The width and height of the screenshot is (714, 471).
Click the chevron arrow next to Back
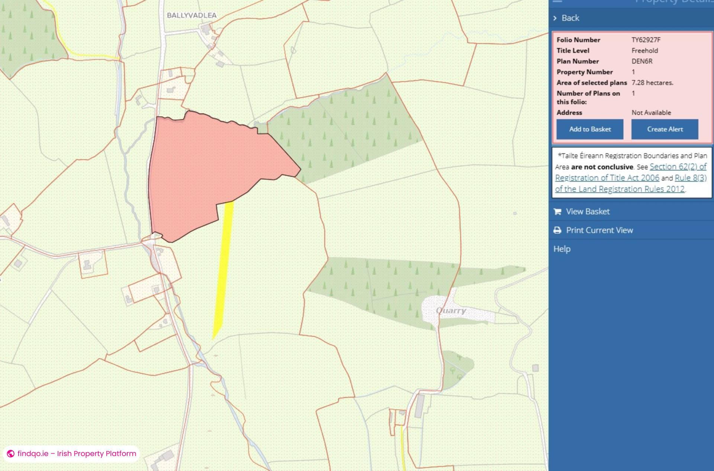coord(555,18)
